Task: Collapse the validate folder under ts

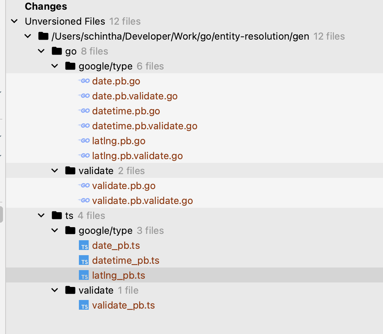Action: pos(55,290)
